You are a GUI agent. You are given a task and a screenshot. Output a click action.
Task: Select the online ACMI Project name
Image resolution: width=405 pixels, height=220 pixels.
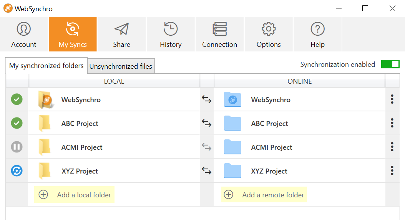[x=271, y=147]
